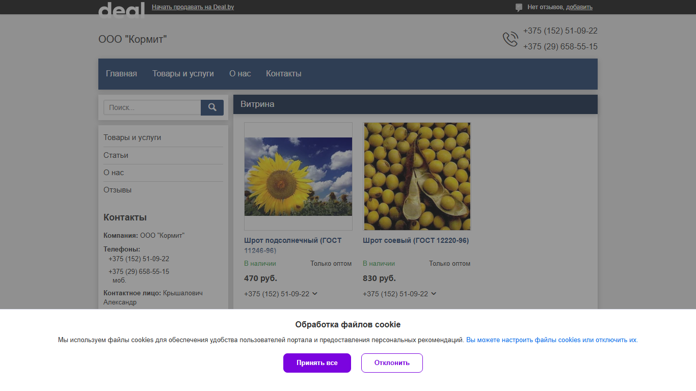This screenshot has height=391, width=696.
Task: Click the sunflower product image
Action: [x=298, y=176]
